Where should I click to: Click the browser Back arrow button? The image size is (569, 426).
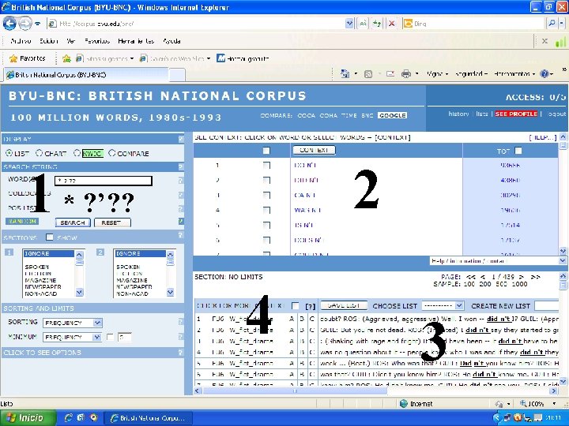click(x=9, y=24)
